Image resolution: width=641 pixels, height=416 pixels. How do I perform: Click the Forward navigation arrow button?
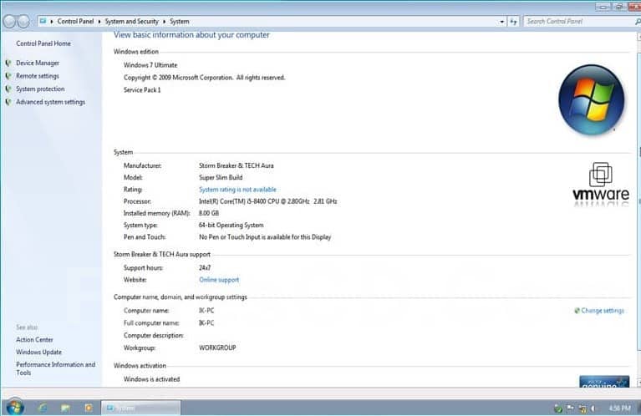coord(23,21)
